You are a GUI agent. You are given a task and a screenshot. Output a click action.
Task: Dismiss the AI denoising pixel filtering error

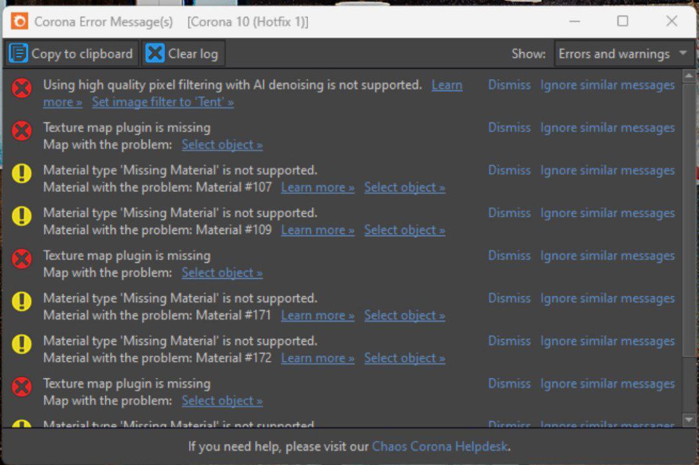click(509, 85)
